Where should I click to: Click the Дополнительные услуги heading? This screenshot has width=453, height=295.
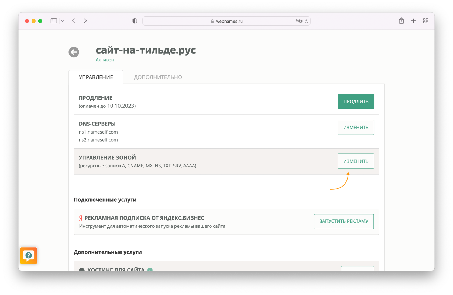tap(108, 252)
